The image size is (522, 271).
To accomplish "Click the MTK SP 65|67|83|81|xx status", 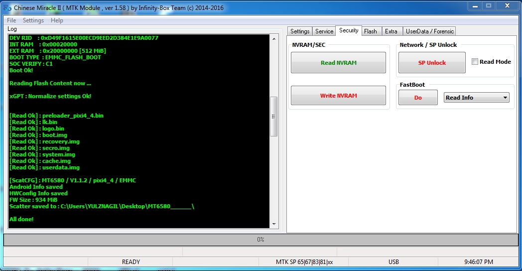I will [x=304, y=262].
